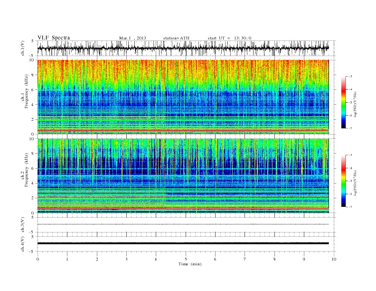Image resolution: width=376 pixels, height=291 pixels.
Task: Click the "Time (min)" axis label
Action: tap(190, 264)
